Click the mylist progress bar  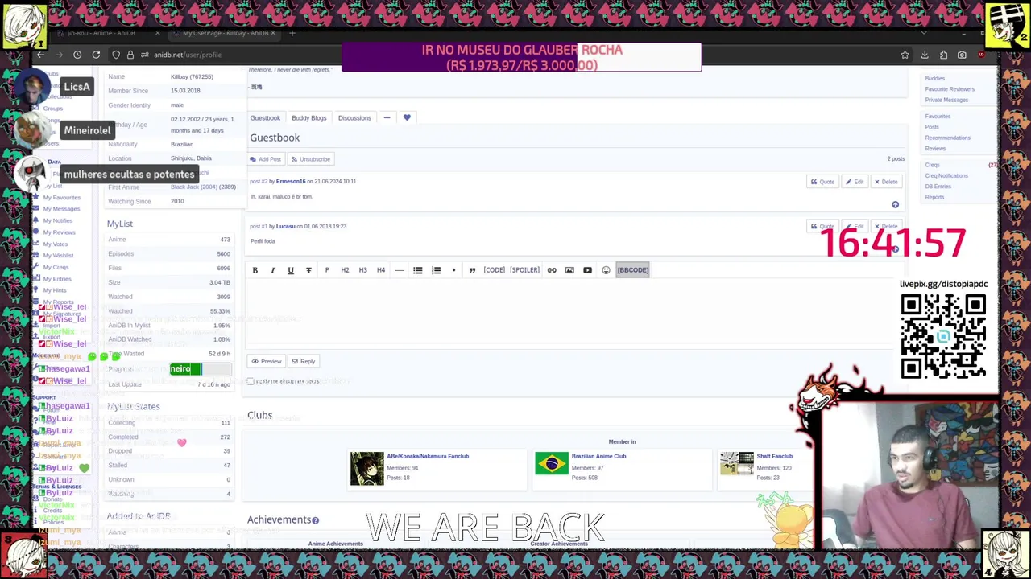coord(201,369)
